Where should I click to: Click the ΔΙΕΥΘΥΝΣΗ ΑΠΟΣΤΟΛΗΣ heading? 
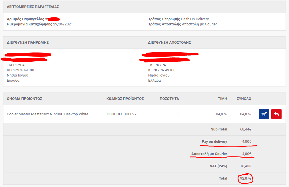[x=169, y=42]
